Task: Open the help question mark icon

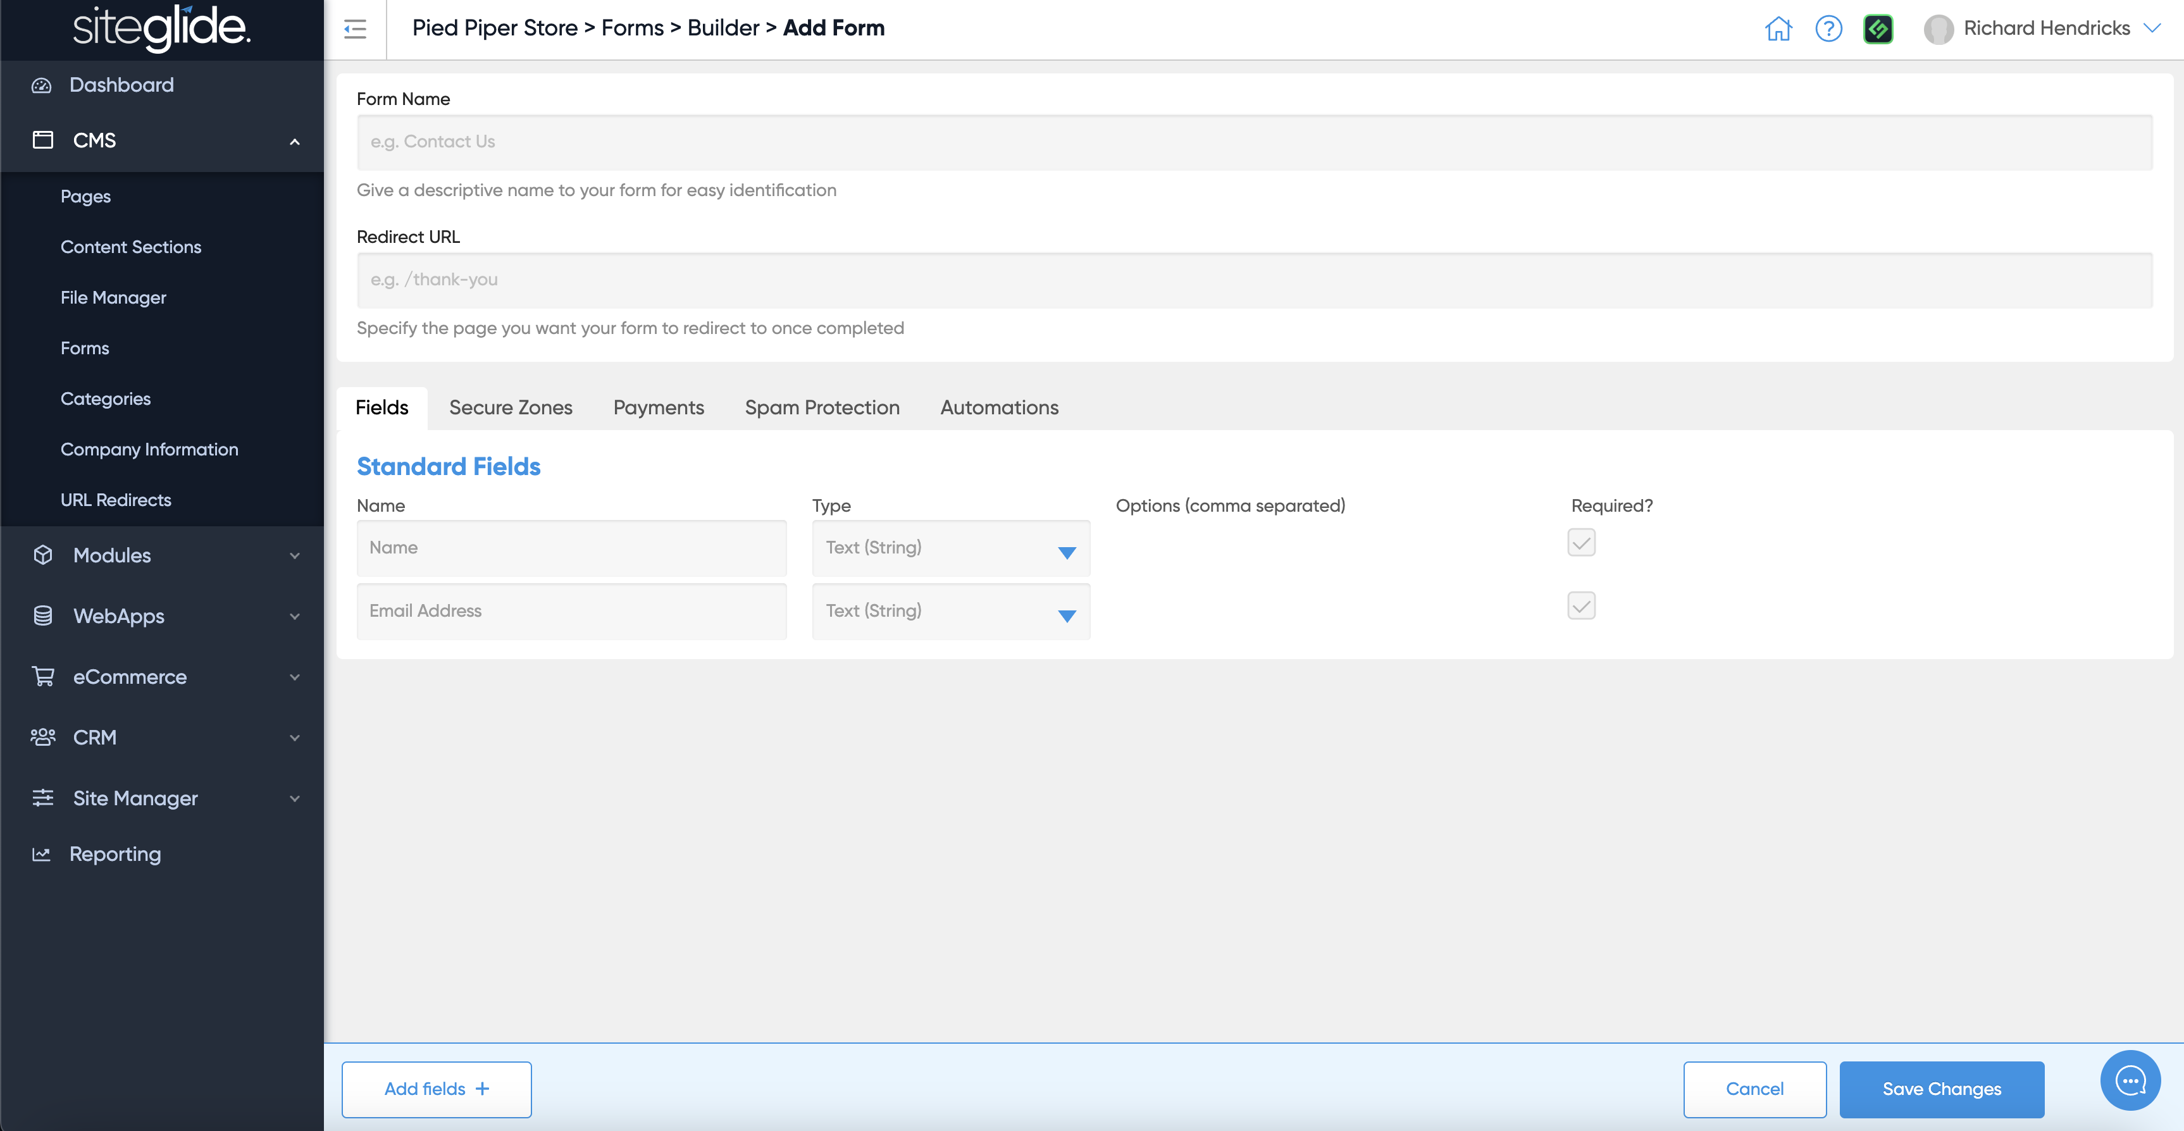Action: point(1828,29)
